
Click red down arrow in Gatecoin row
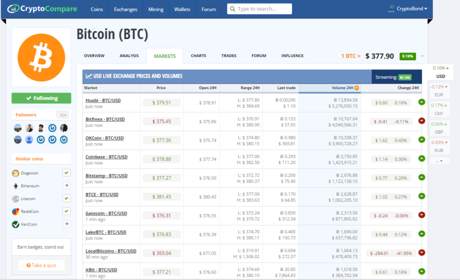[x=421, y=215]
